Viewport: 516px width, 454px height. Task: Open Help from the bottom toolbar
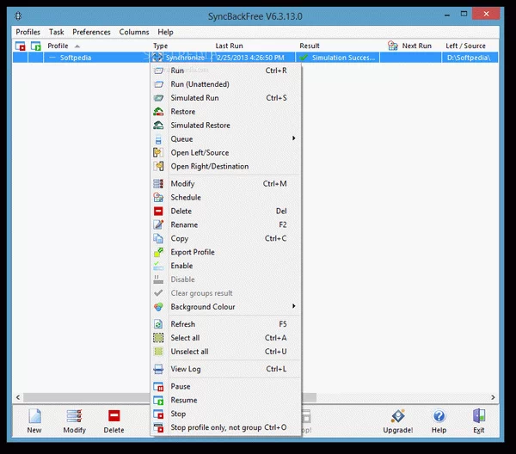439,420
